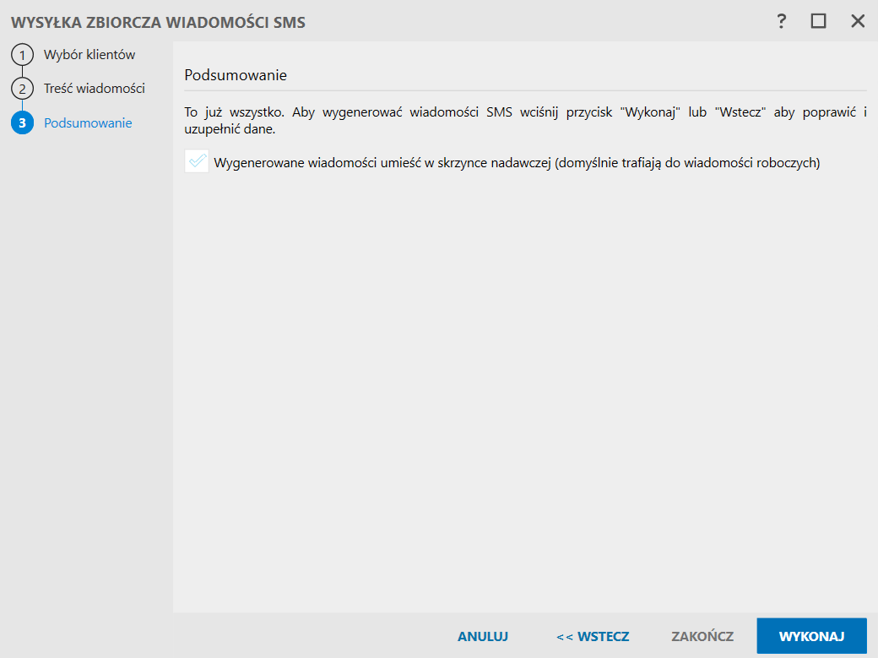Click the Zakończ button

click(702, 636)
